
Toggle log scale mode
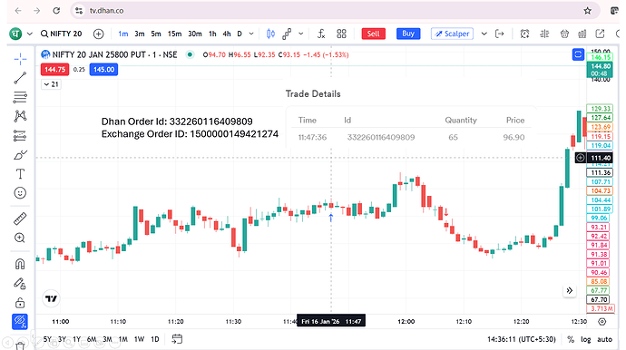pyautogui.click(x=586, y=339)
